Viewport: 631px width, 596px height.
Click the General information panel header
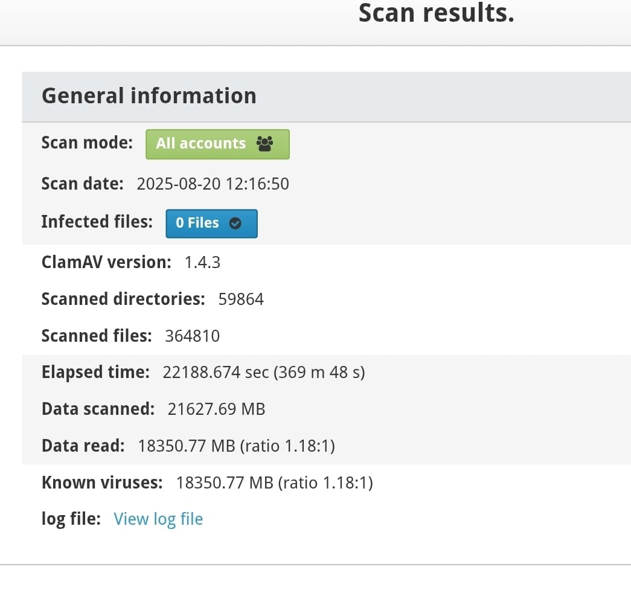pyautogui.click(x=326, y=97)
